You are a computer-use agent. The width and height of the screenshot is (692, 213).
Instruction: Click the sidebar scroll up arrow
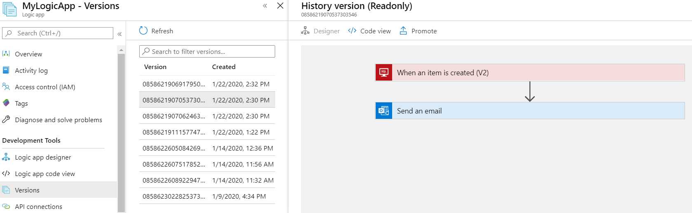click(121, 50)
